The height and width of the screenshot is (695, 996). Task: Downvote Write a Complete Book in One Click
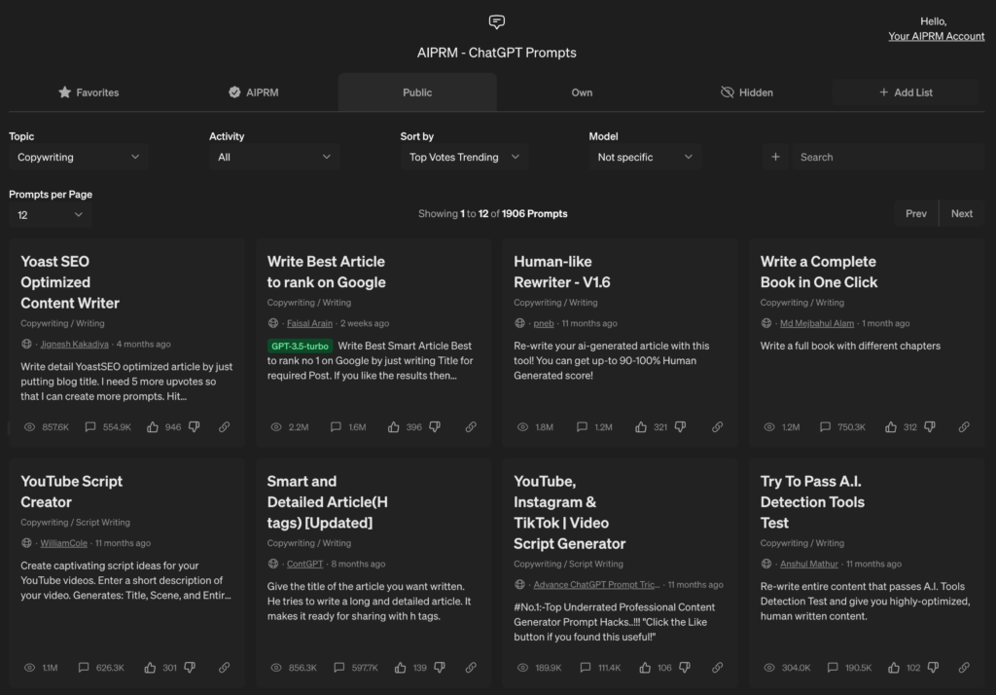930,426
